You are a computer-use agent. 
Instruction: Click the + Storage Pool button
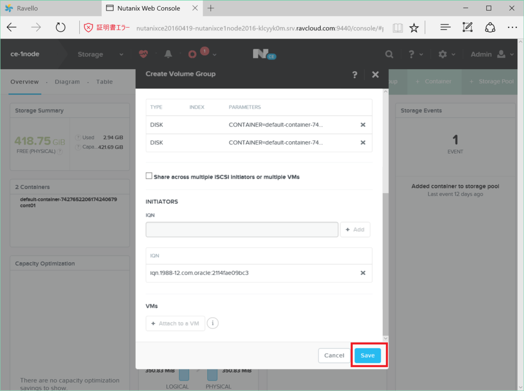pos(491,81)
